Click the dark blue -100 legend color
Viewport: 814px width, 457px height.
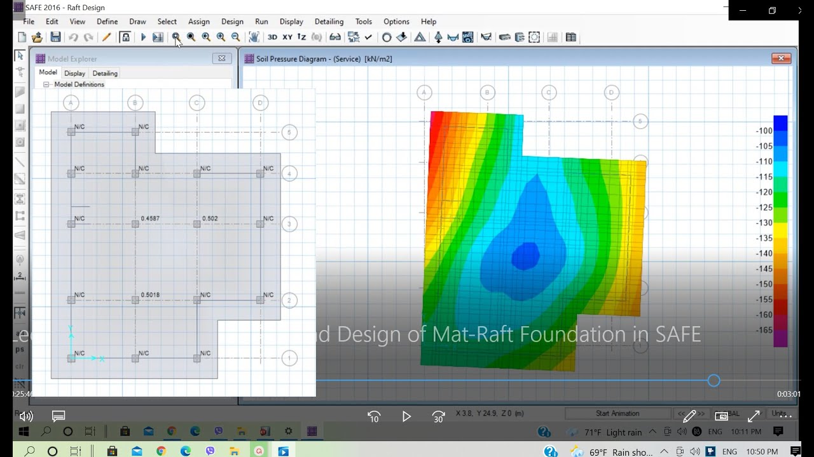tap(780, 123)
